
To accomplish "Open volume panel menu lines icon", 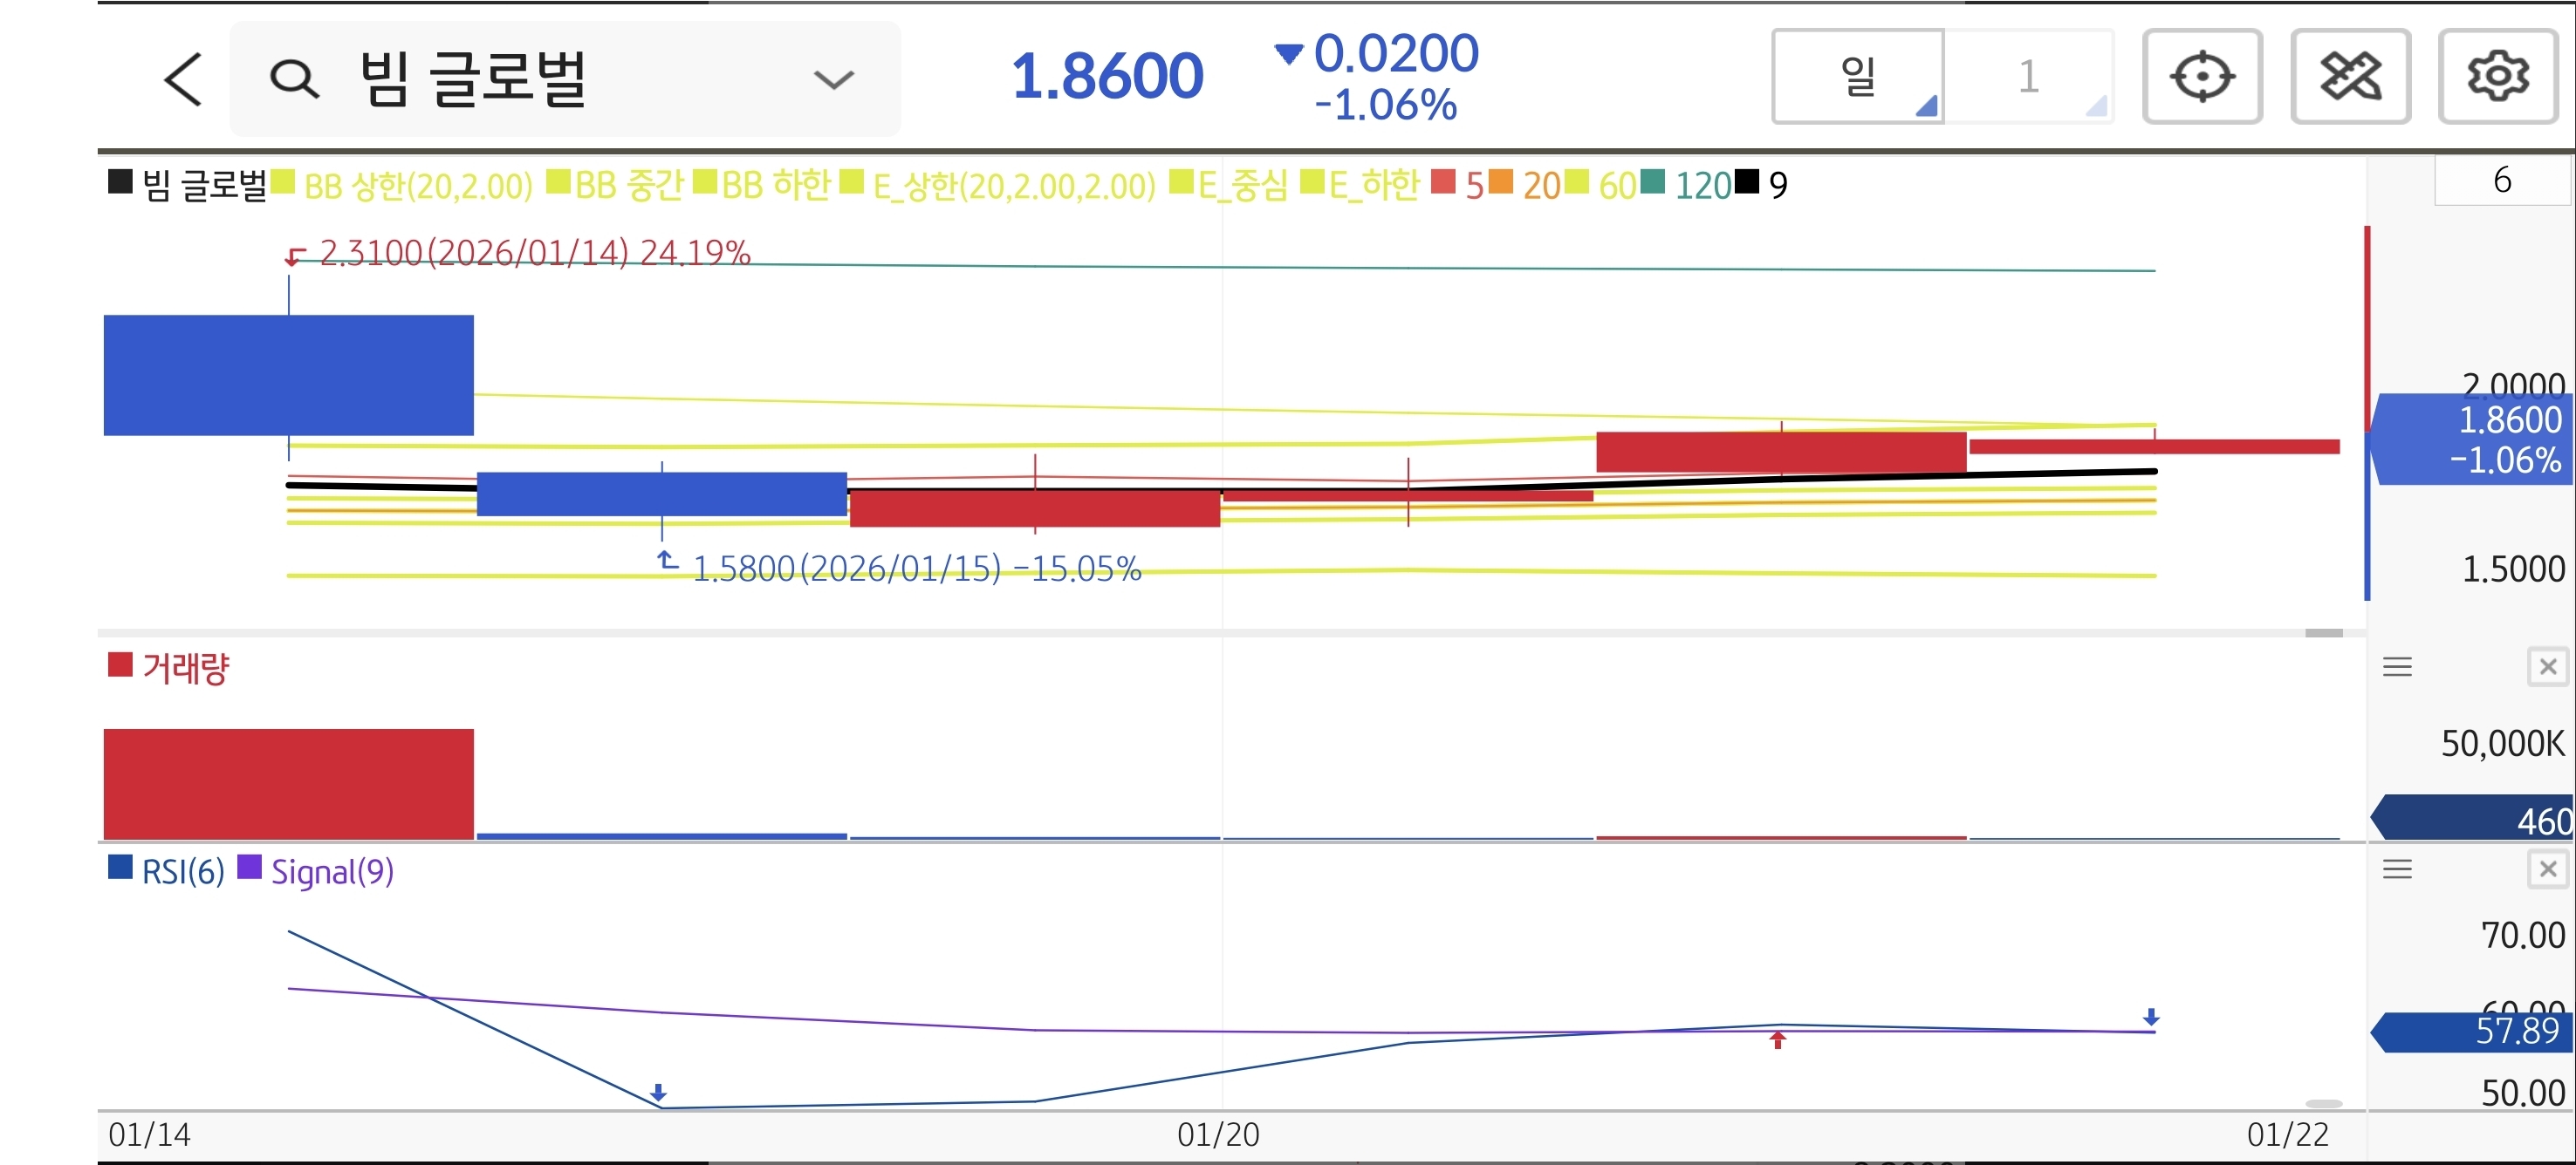I will 2397,666.
